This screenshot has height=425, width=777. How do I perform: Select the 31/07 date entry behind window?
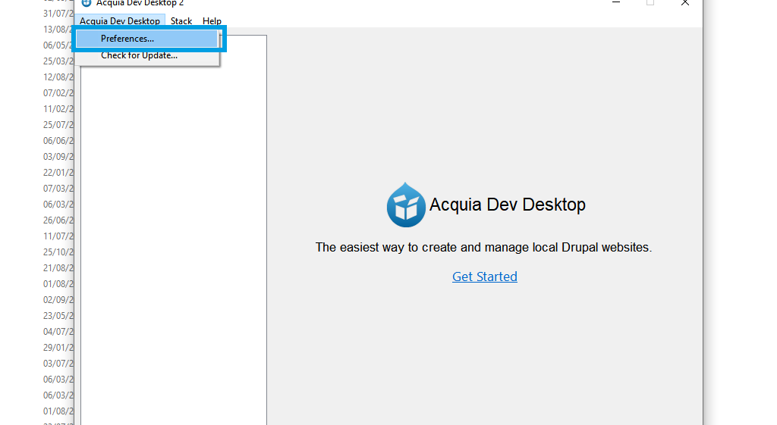click(58, 14)
